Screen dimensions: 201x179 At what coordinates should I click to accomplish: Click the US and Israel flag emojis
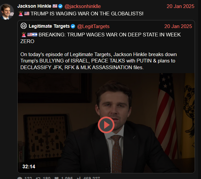tap(32, 35)
